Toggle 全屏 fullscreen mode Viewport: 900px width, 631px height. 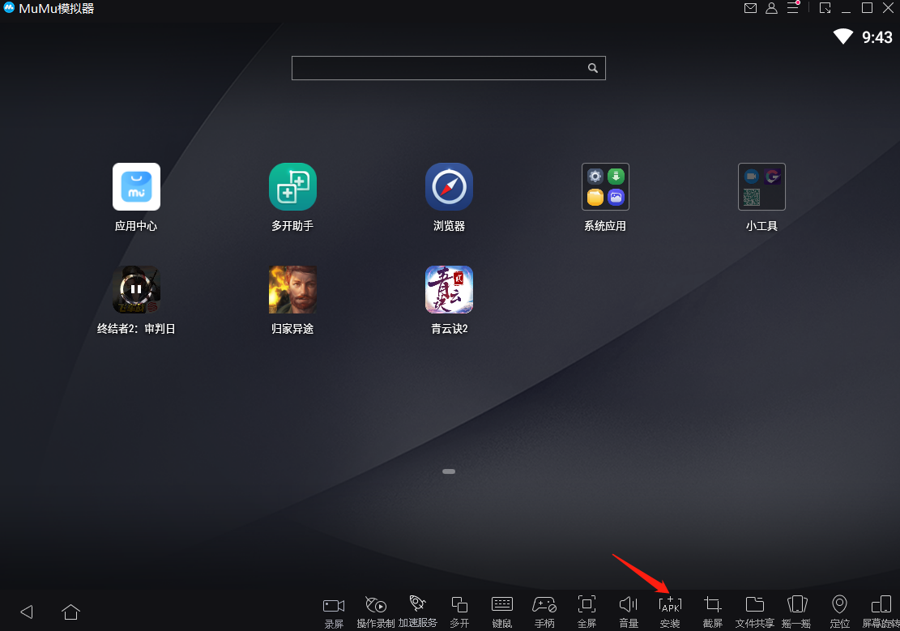pyautogui.click(x=586, y=604)
